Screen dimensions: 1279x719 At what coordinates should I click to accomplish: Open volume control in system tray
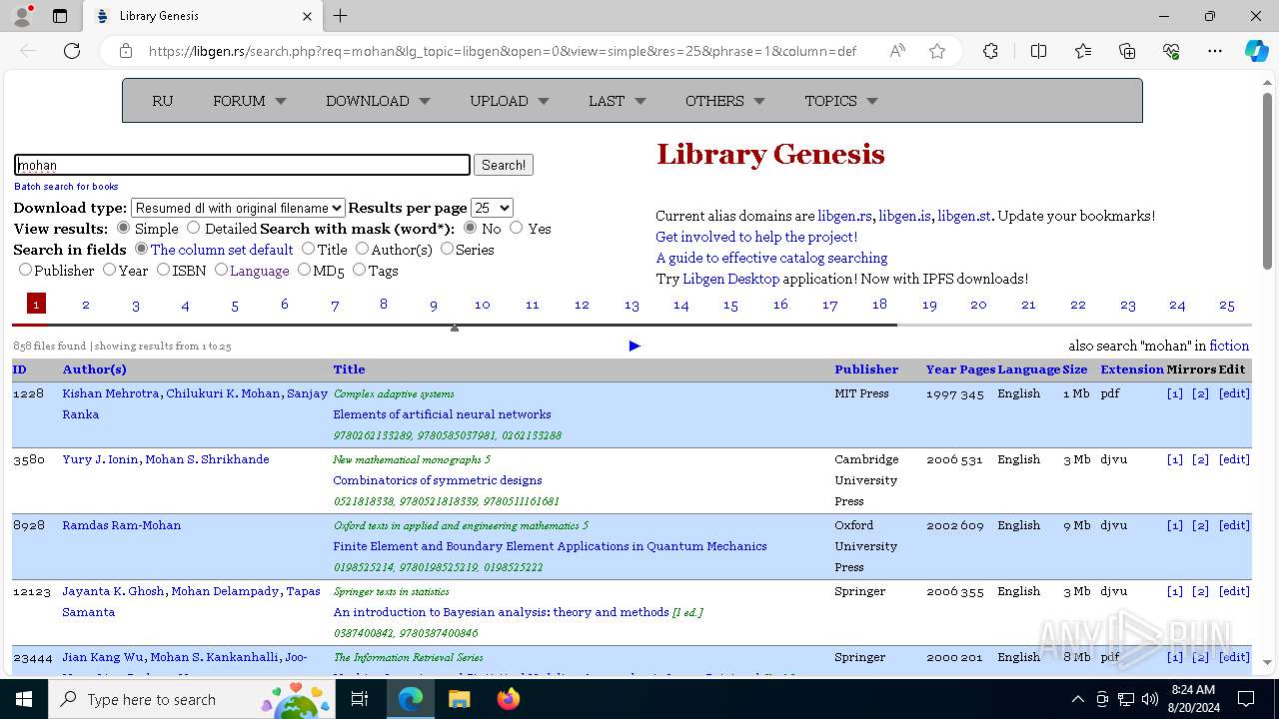tap(1150, 699)
